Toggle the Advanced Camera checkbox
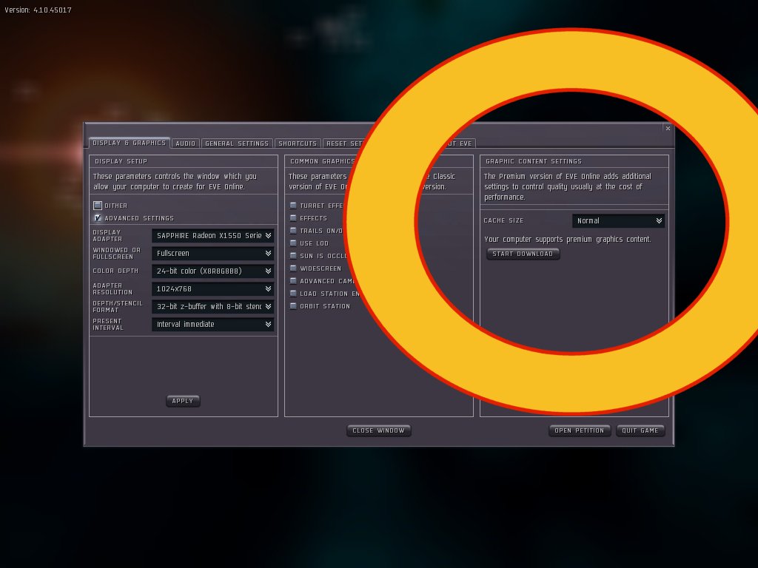Image resolution: width=758 pixels, height=568 pixels. coord(293,280)
